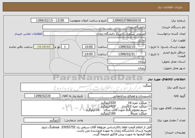Select the announcement date field 1399/02/13 - 13:59

point(50,21)
